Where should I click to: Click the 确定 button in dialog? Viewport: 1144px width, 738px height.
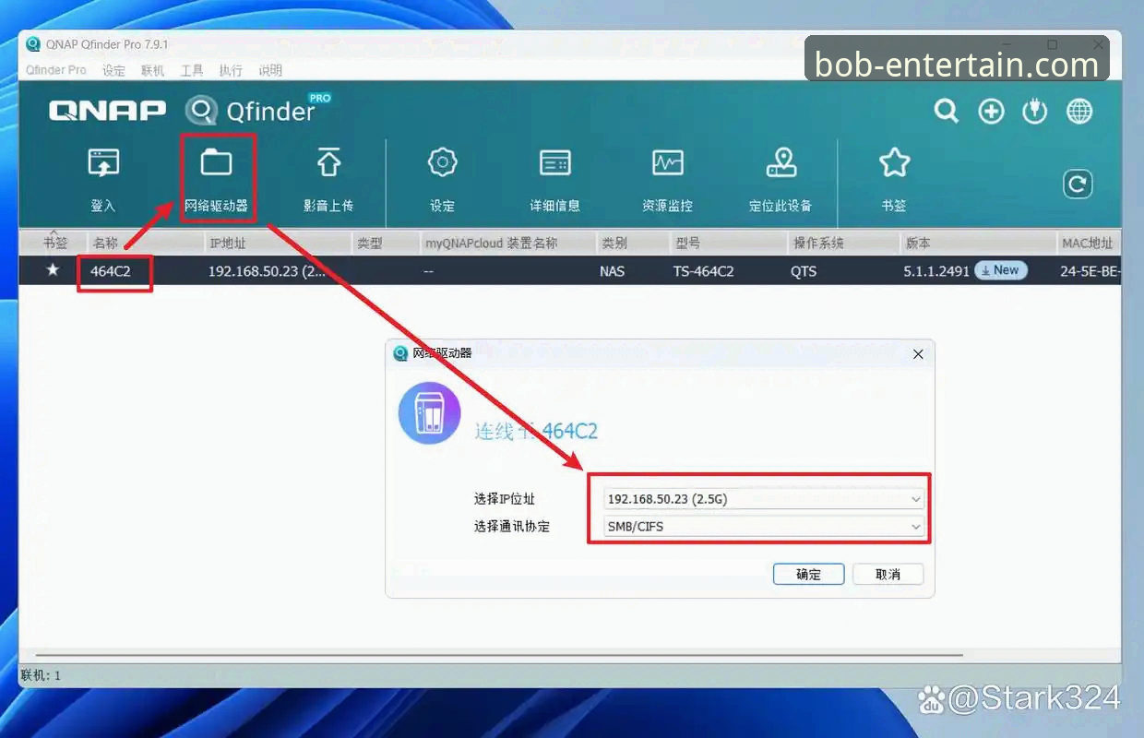tap(809, 574)
